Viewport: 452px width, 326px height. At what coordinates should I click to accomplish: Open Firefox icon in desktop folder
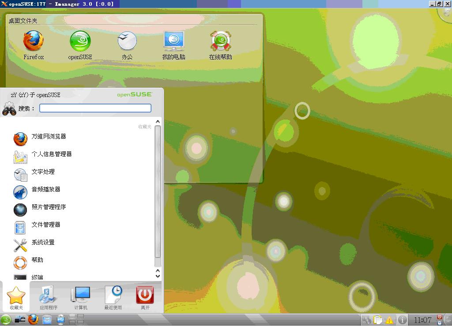(x=34, y=45)
